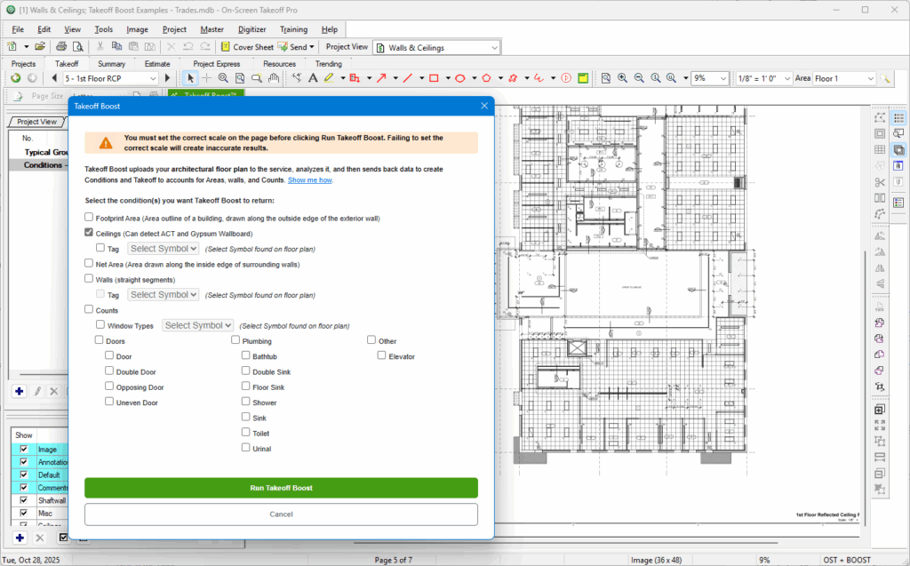
Task: Select the pointer arrow tool
Action: 190,78
